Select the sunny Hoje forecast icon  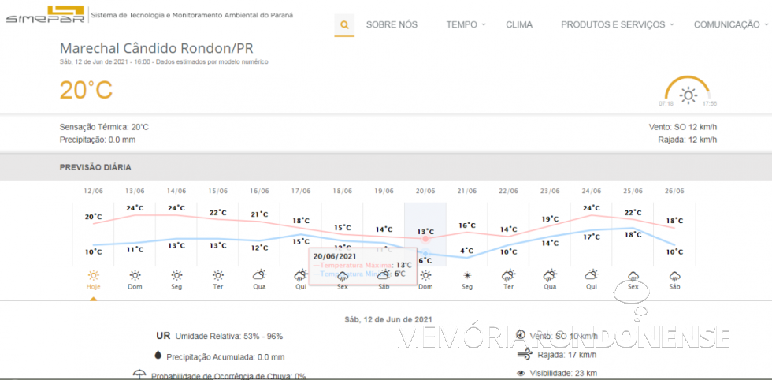pyautogui.click(x=94, y=275)
